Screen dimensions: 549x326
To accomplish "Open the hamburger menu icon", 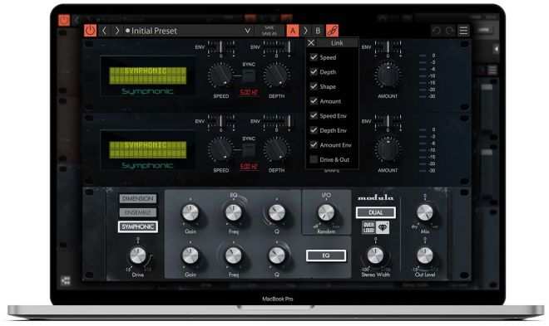I will (463, 31).
